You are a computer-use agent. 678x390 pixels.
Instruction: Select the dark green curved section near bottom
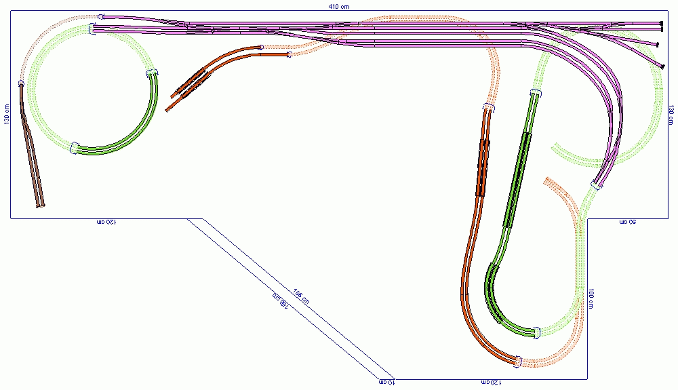[x=493, y=297]
